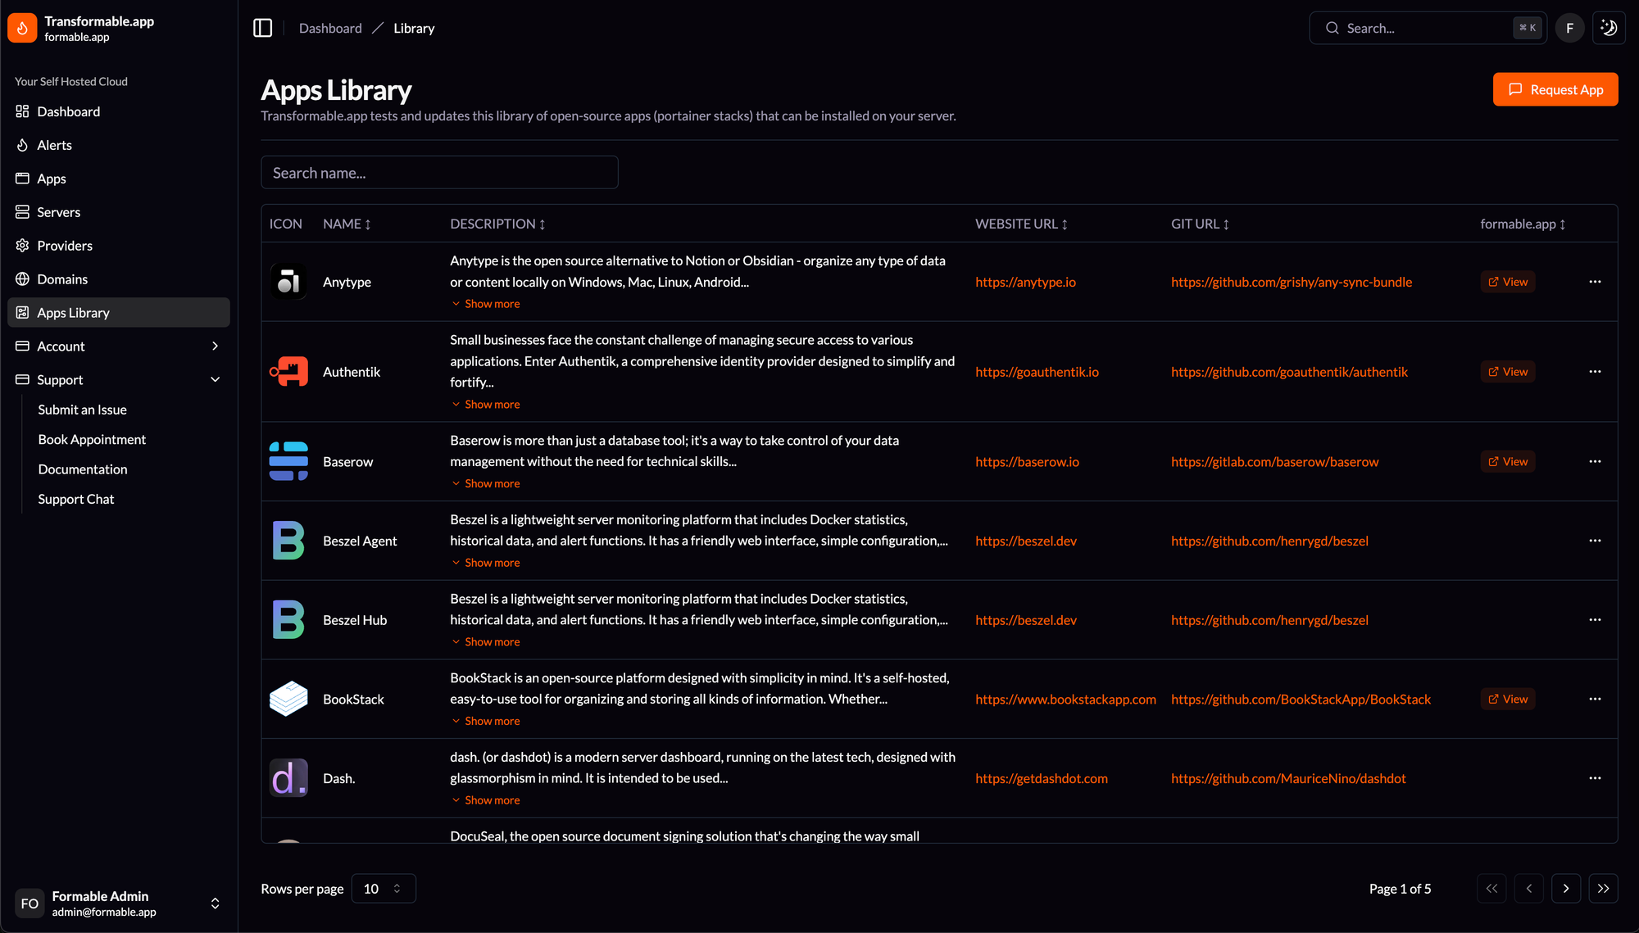
Task: Click the theme switcher icon top right
Action: [x=1608, y=27]
